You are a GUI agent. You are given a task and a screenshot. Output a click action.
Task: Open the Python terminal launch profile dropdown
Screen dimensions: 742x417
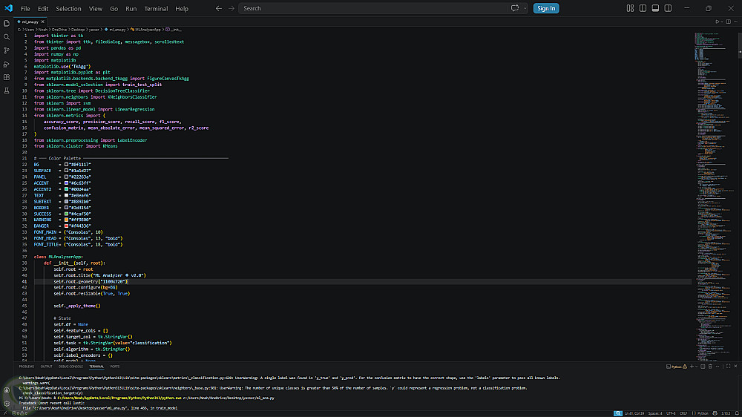695,367
